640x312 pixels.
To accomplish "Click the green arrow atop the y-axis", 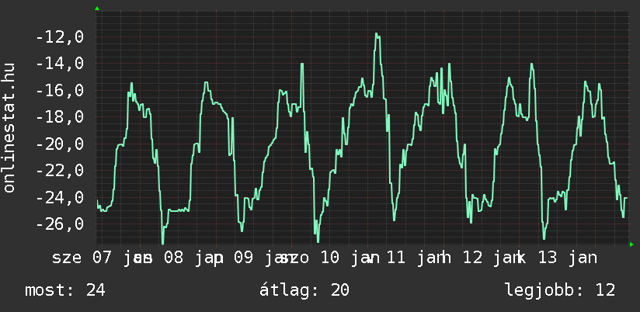I will pos(97,9).
